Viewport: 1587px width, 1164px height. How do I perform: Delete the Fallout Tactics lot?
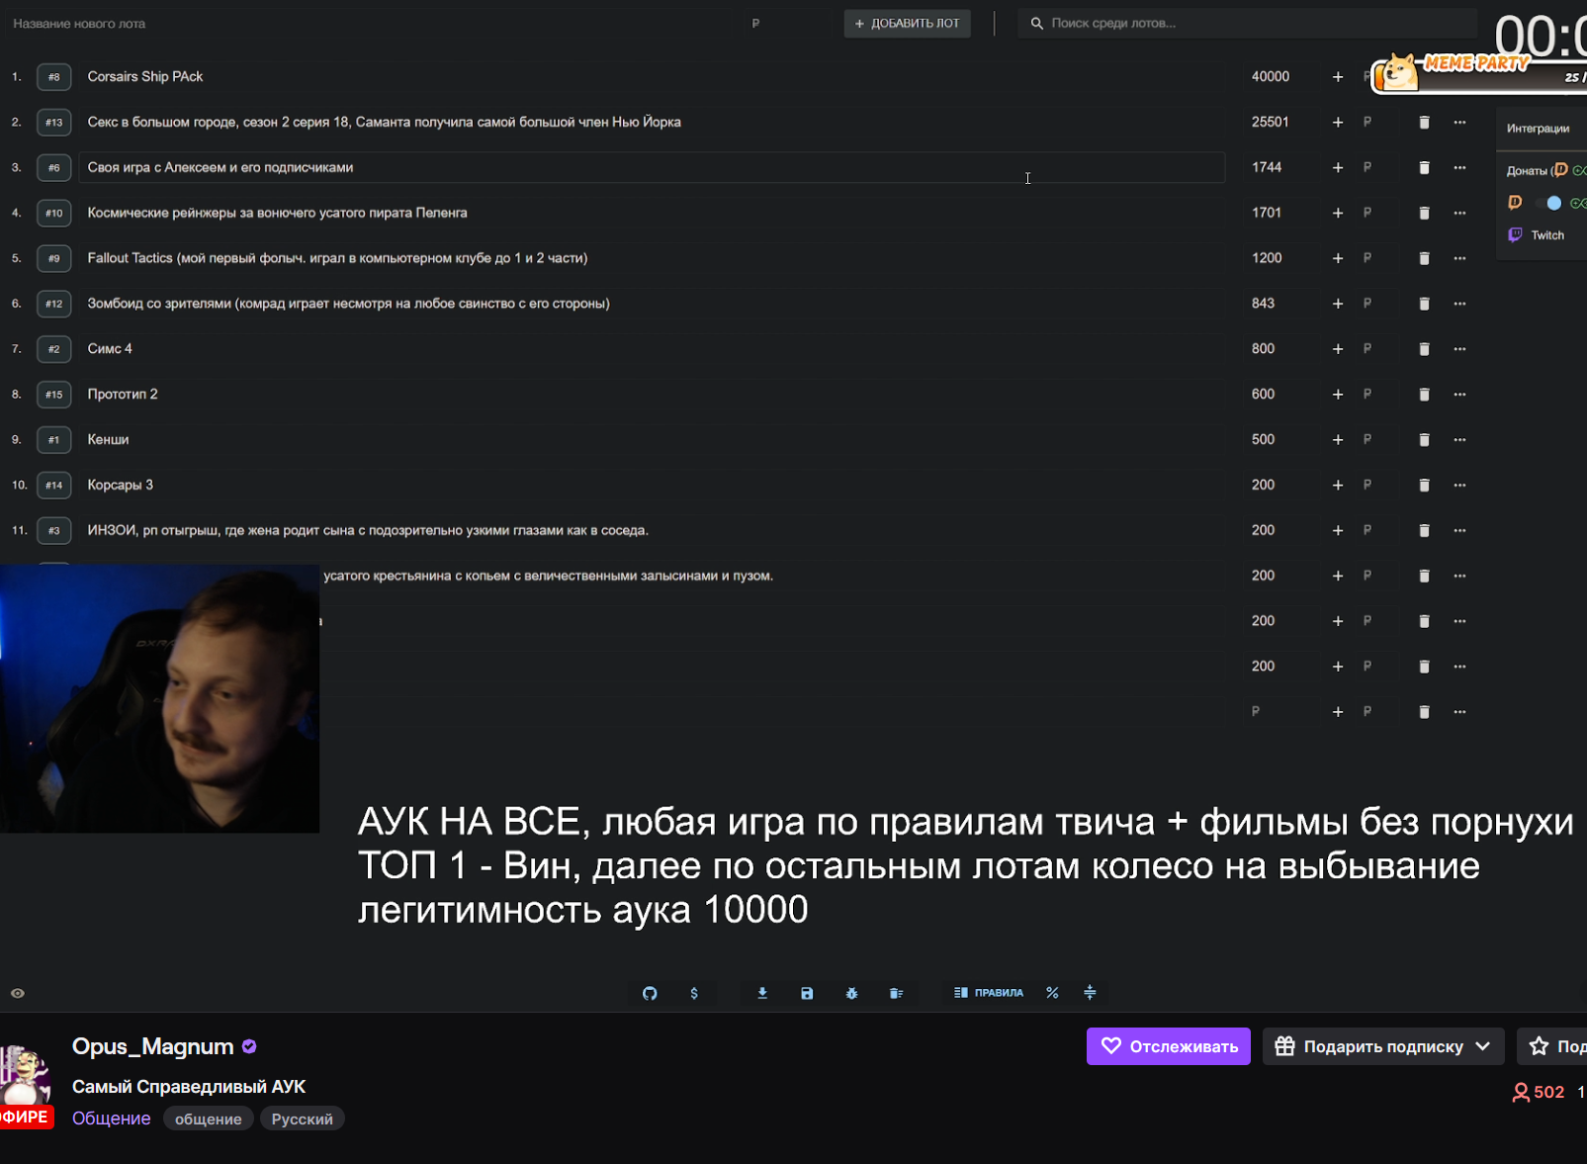click(x=1424, y=258)
